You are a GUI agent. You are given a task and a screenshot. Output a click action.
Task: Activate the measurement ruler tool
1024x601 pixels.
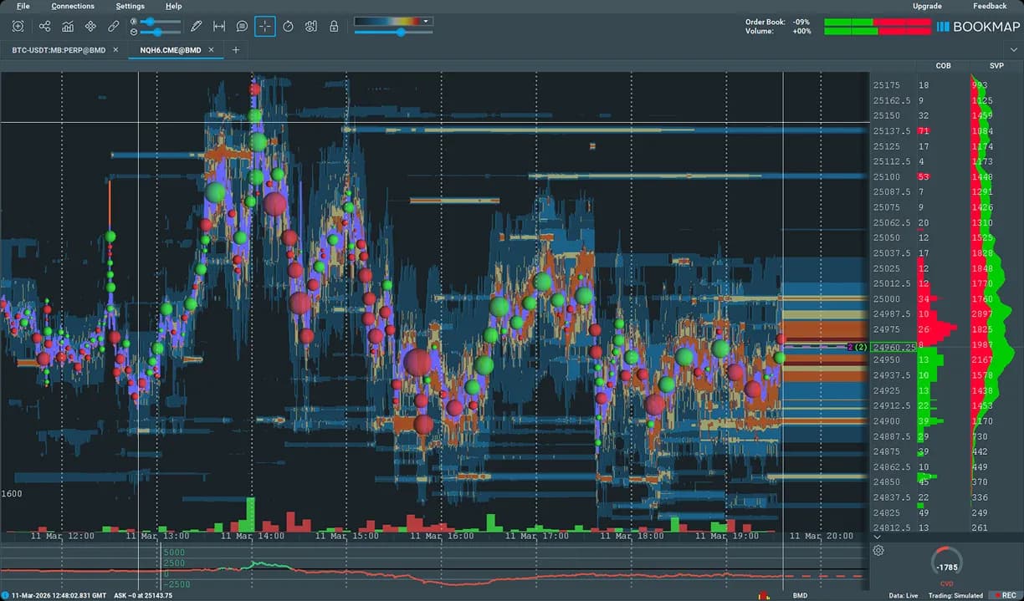pos(219,26)
